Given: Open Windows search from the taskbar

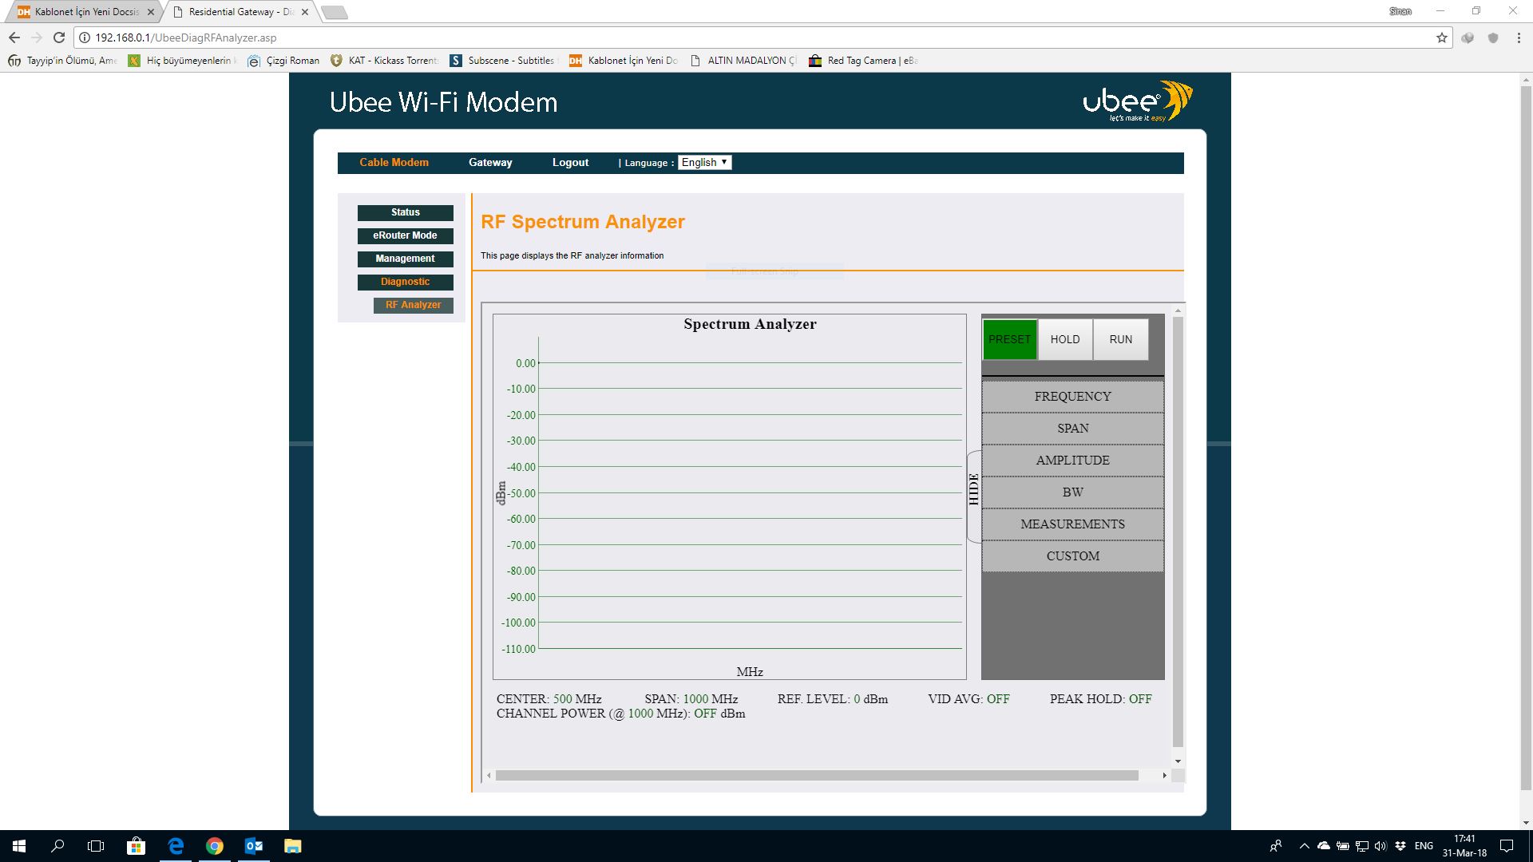Looking at the screenshot, I should (57, 846).
